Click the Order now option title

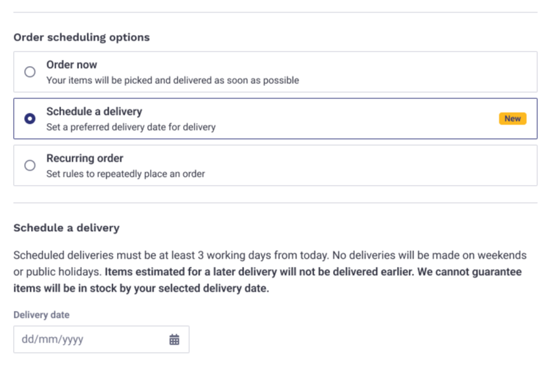pyautogui.click(x=72, y=65)
